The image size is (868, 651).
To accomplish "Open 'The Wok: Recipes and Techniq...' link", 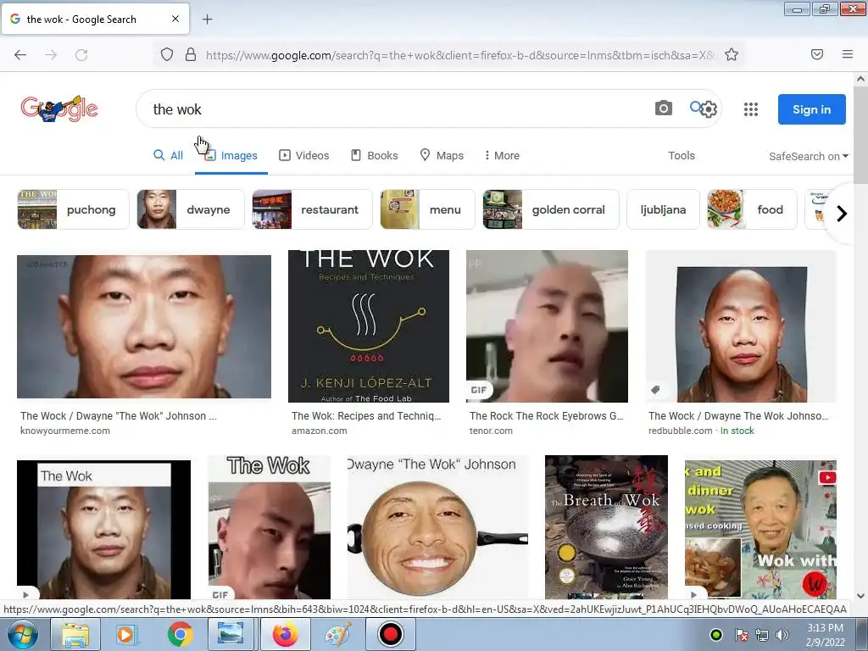I will (x=366, y=415).
